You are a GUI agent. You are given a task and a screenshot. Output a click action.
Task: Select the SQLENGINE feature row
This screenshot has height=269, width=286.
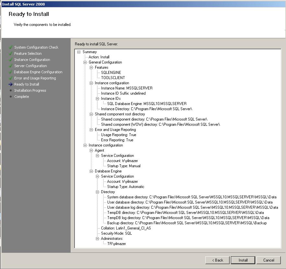pyautogui.click(x=111, y=73)
